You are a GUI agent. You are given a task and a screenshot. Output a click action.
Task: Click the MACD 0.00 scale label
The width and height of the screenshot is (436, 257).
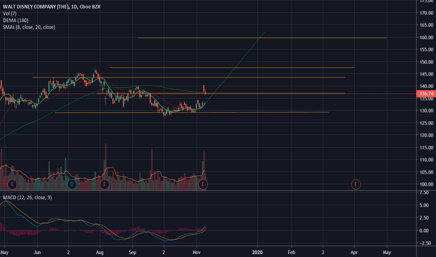click(424, 230)
